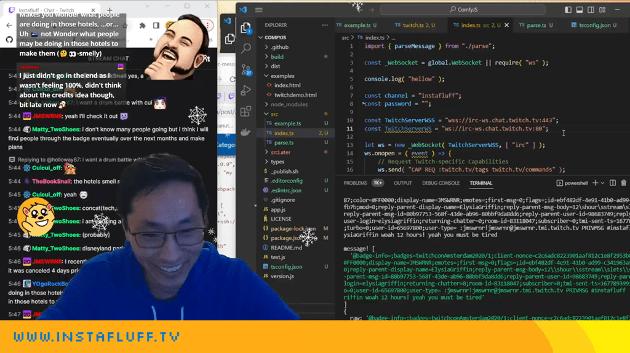Screen dimensions: 630x353
Task: Open twitchdemo.html in explorer
Action: [295, 95]
